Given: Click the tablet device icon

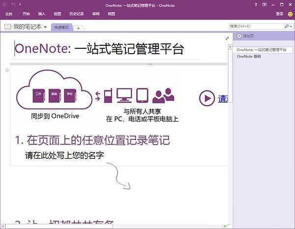Looking at the screenshot, I should [x=142, y=96].
